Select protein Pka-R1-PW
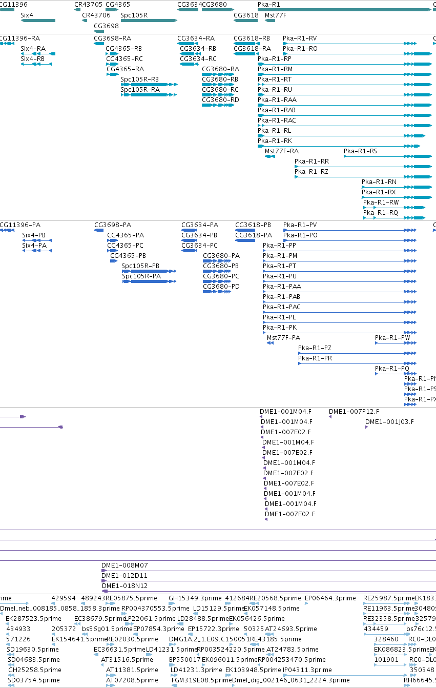This screenshot has width=436, height=688. [x=392, y=338]
